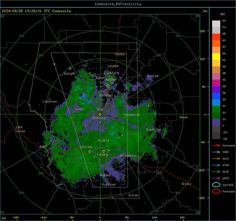Click the Stettler label on the map

click(x=153, y=76)
